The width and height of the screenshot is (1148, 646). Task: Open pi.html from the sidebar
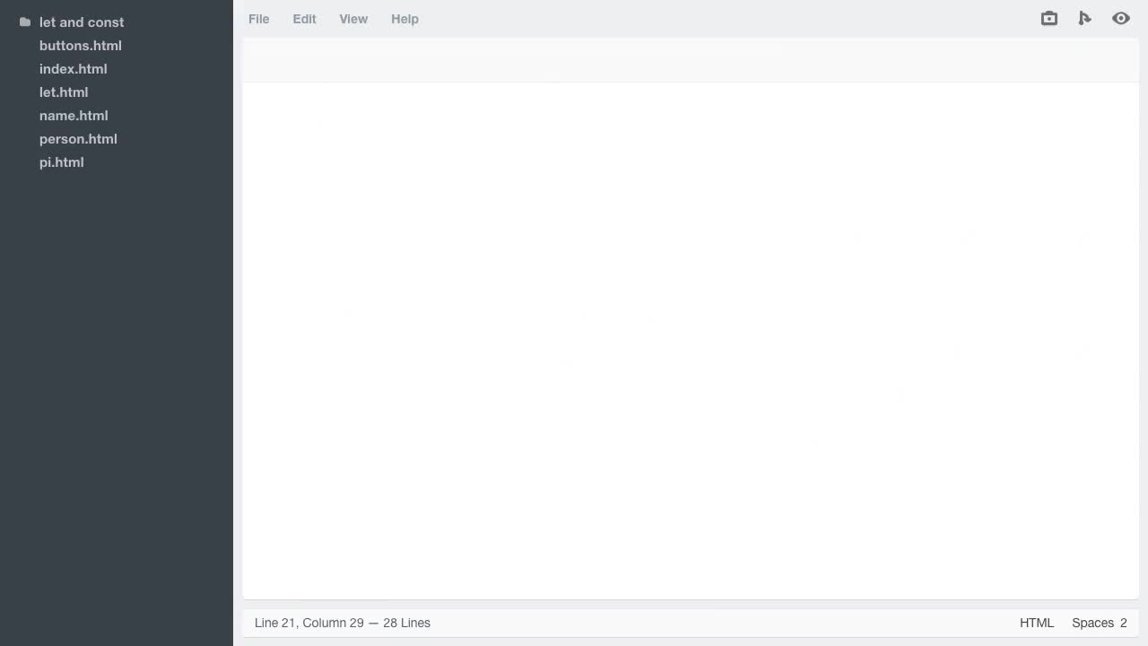tap(61, 161)
